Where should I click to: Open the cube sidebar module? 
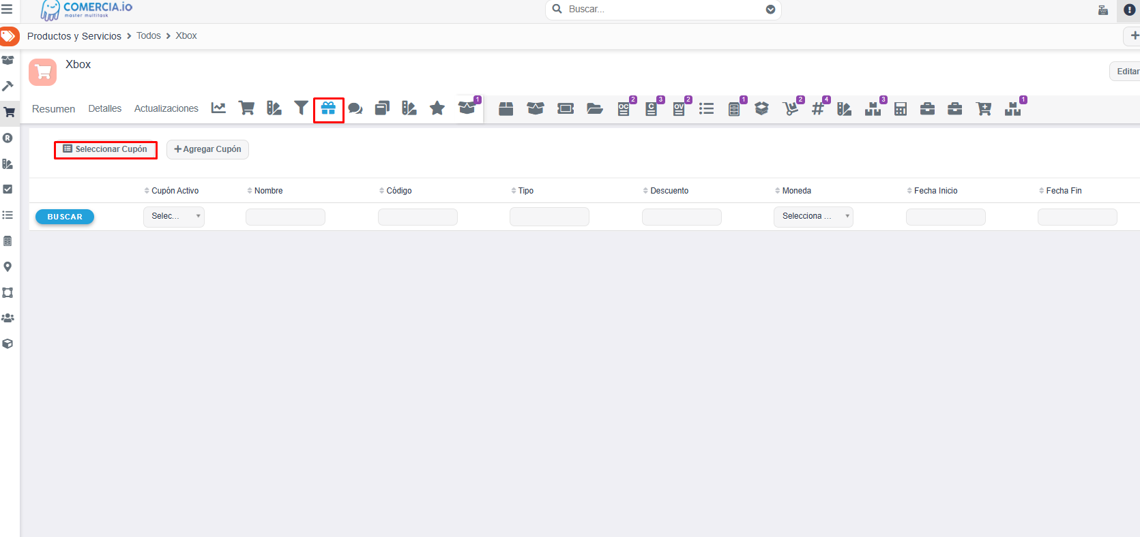(8, 343)
